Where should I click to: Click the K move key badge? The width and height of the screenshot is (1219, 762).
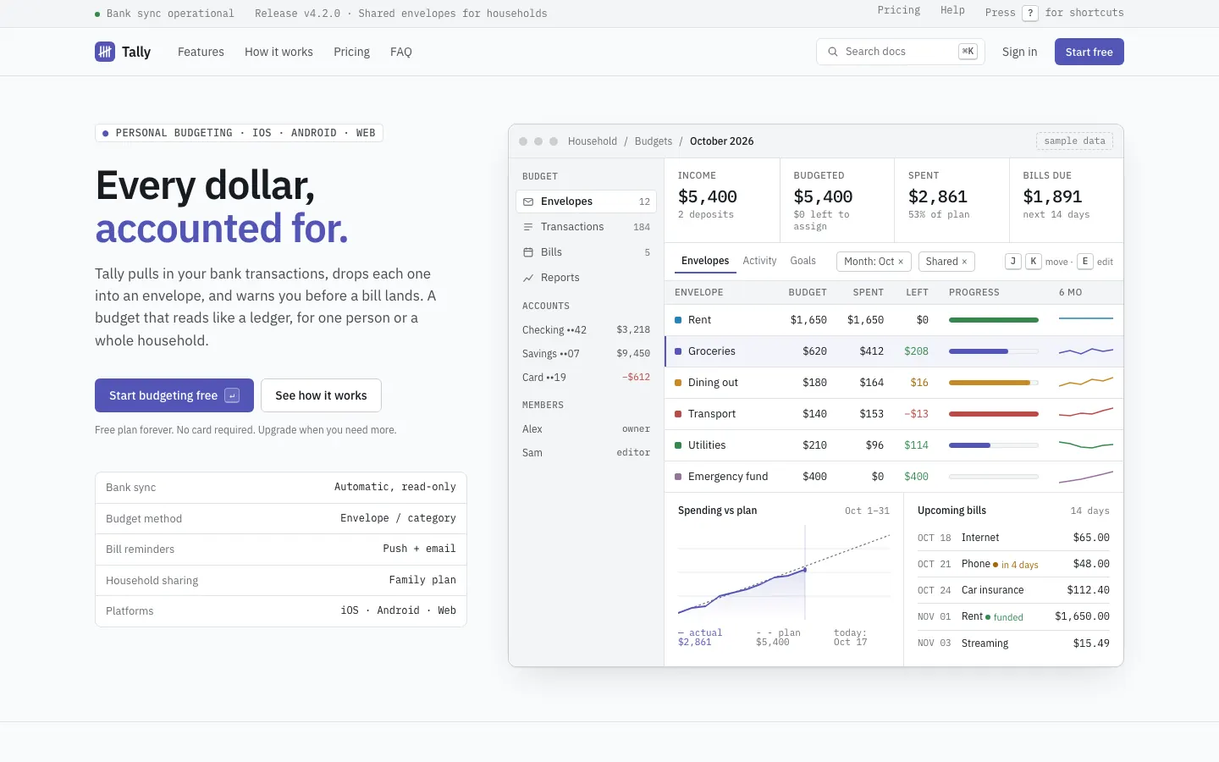click(1034, 261)
